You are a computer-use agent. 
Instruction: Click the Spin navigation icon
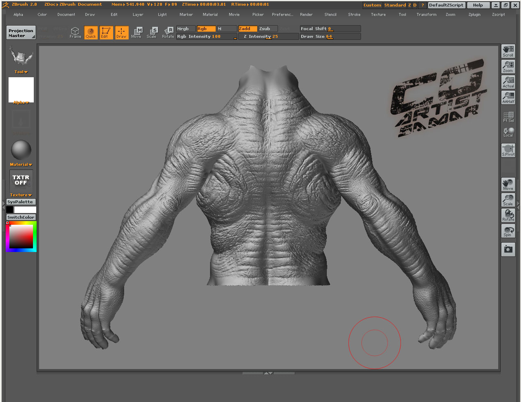(x=508, y=231)
